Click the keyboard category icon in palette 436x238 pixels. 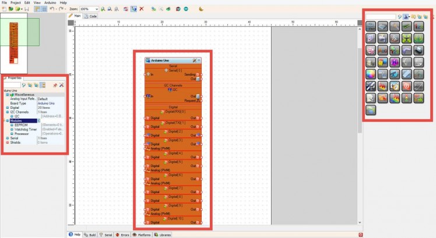tap(419, 62)
